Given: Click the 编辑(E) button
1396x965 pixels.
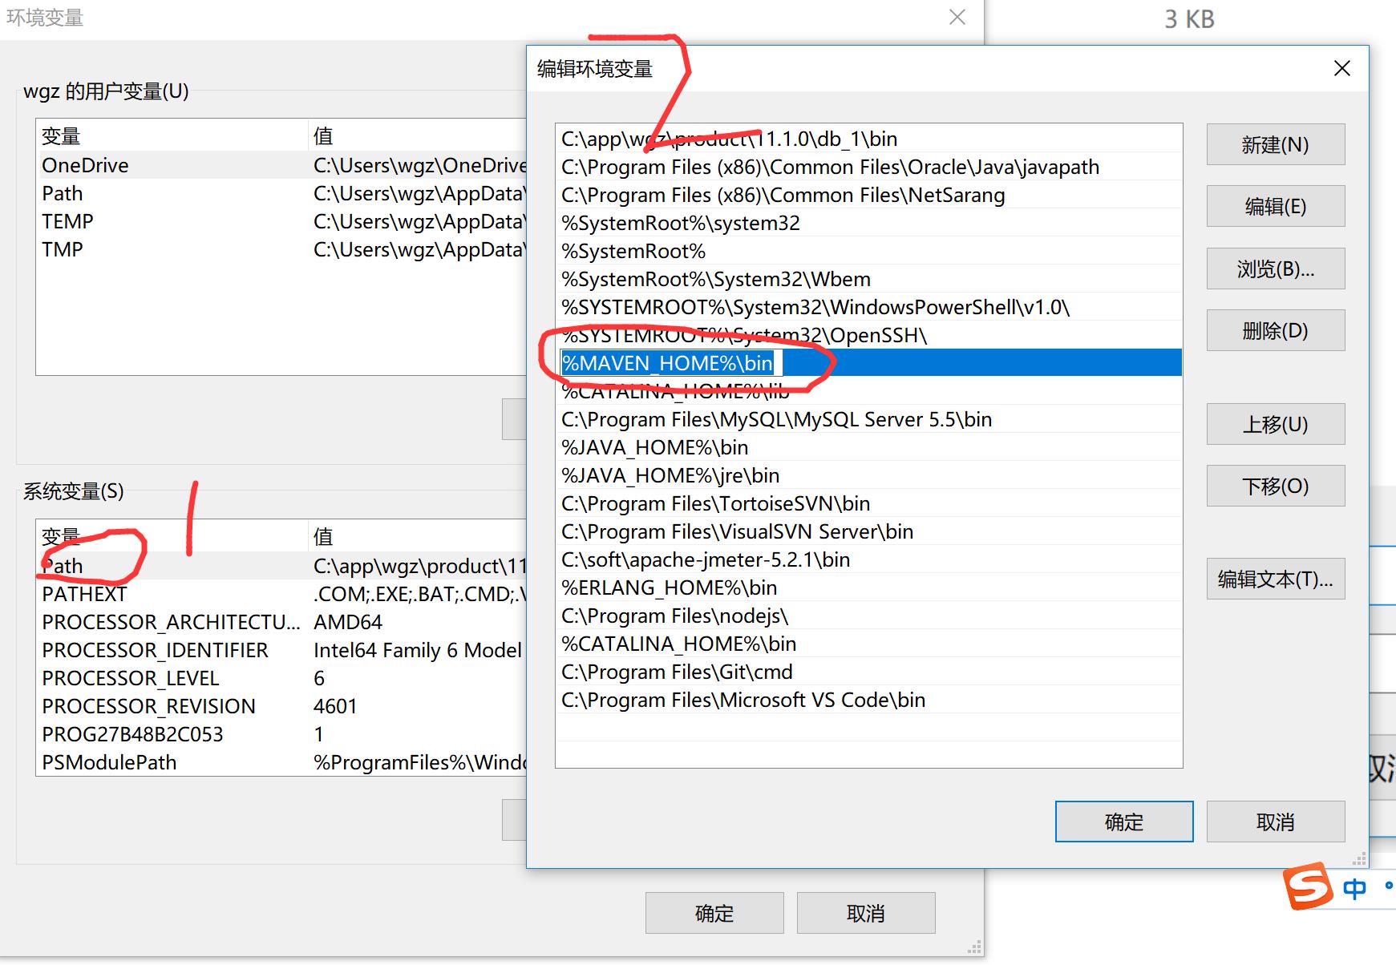Looking at the screenshot, I should (1275, 206).
